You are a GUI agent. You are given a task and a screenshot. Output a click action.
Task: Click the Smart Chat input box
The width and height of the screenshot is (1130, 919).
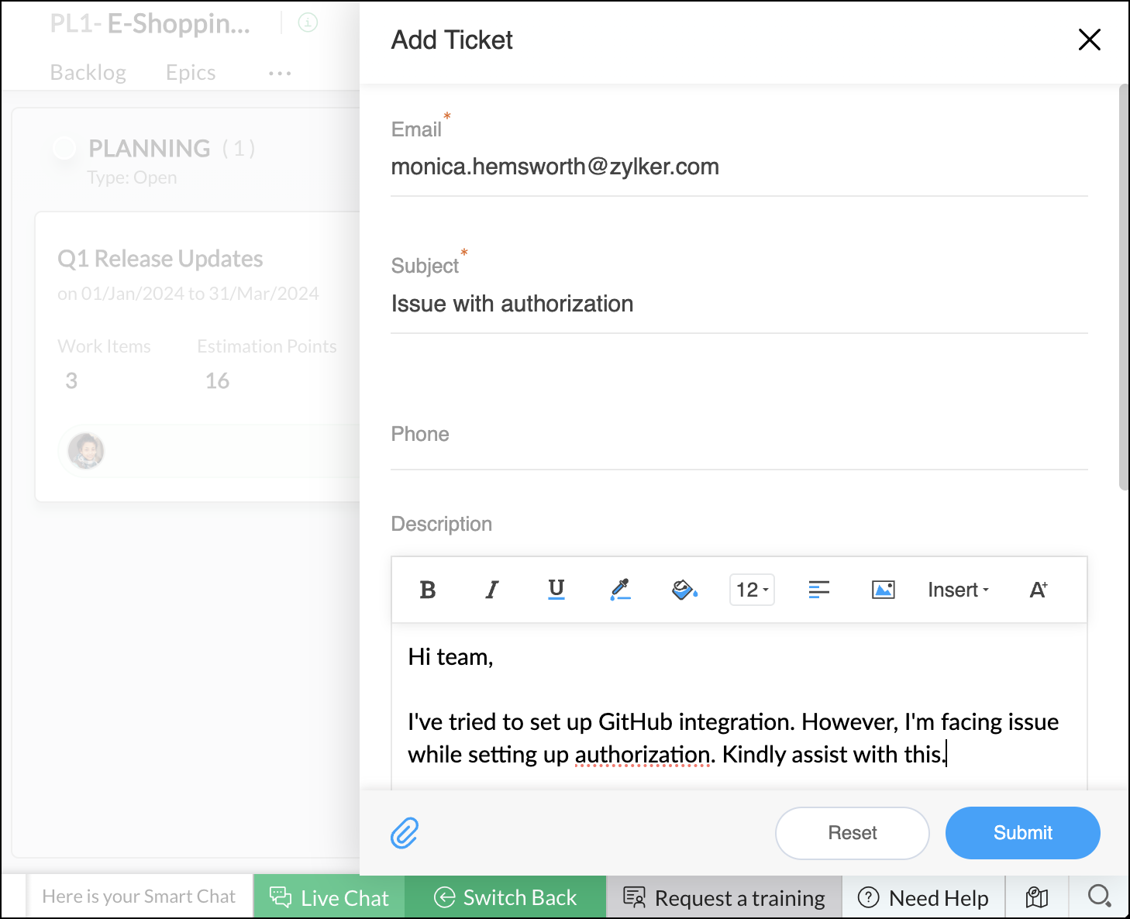[x=140, y=897]
